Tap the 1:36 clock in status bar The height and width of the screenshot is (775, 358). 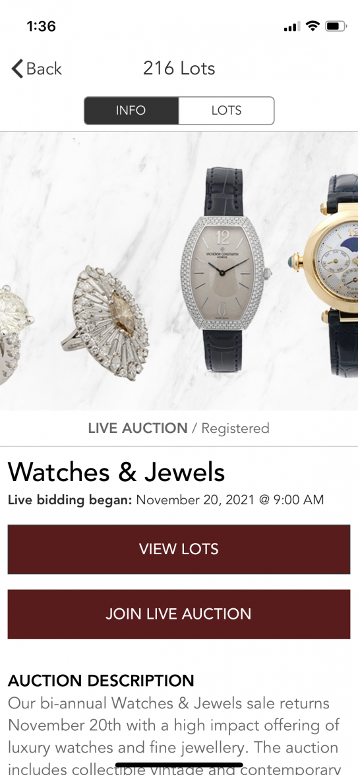[41, 26]
